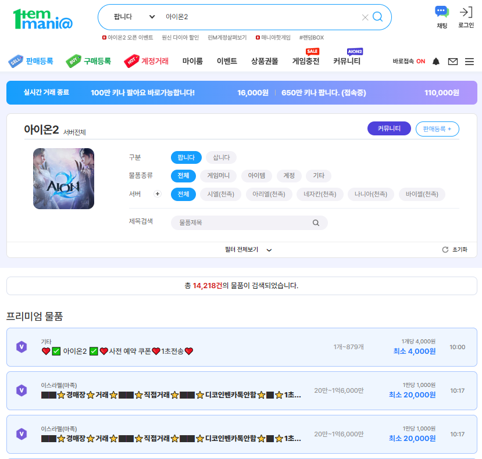Open 이벤트 menu

point(227,61)
